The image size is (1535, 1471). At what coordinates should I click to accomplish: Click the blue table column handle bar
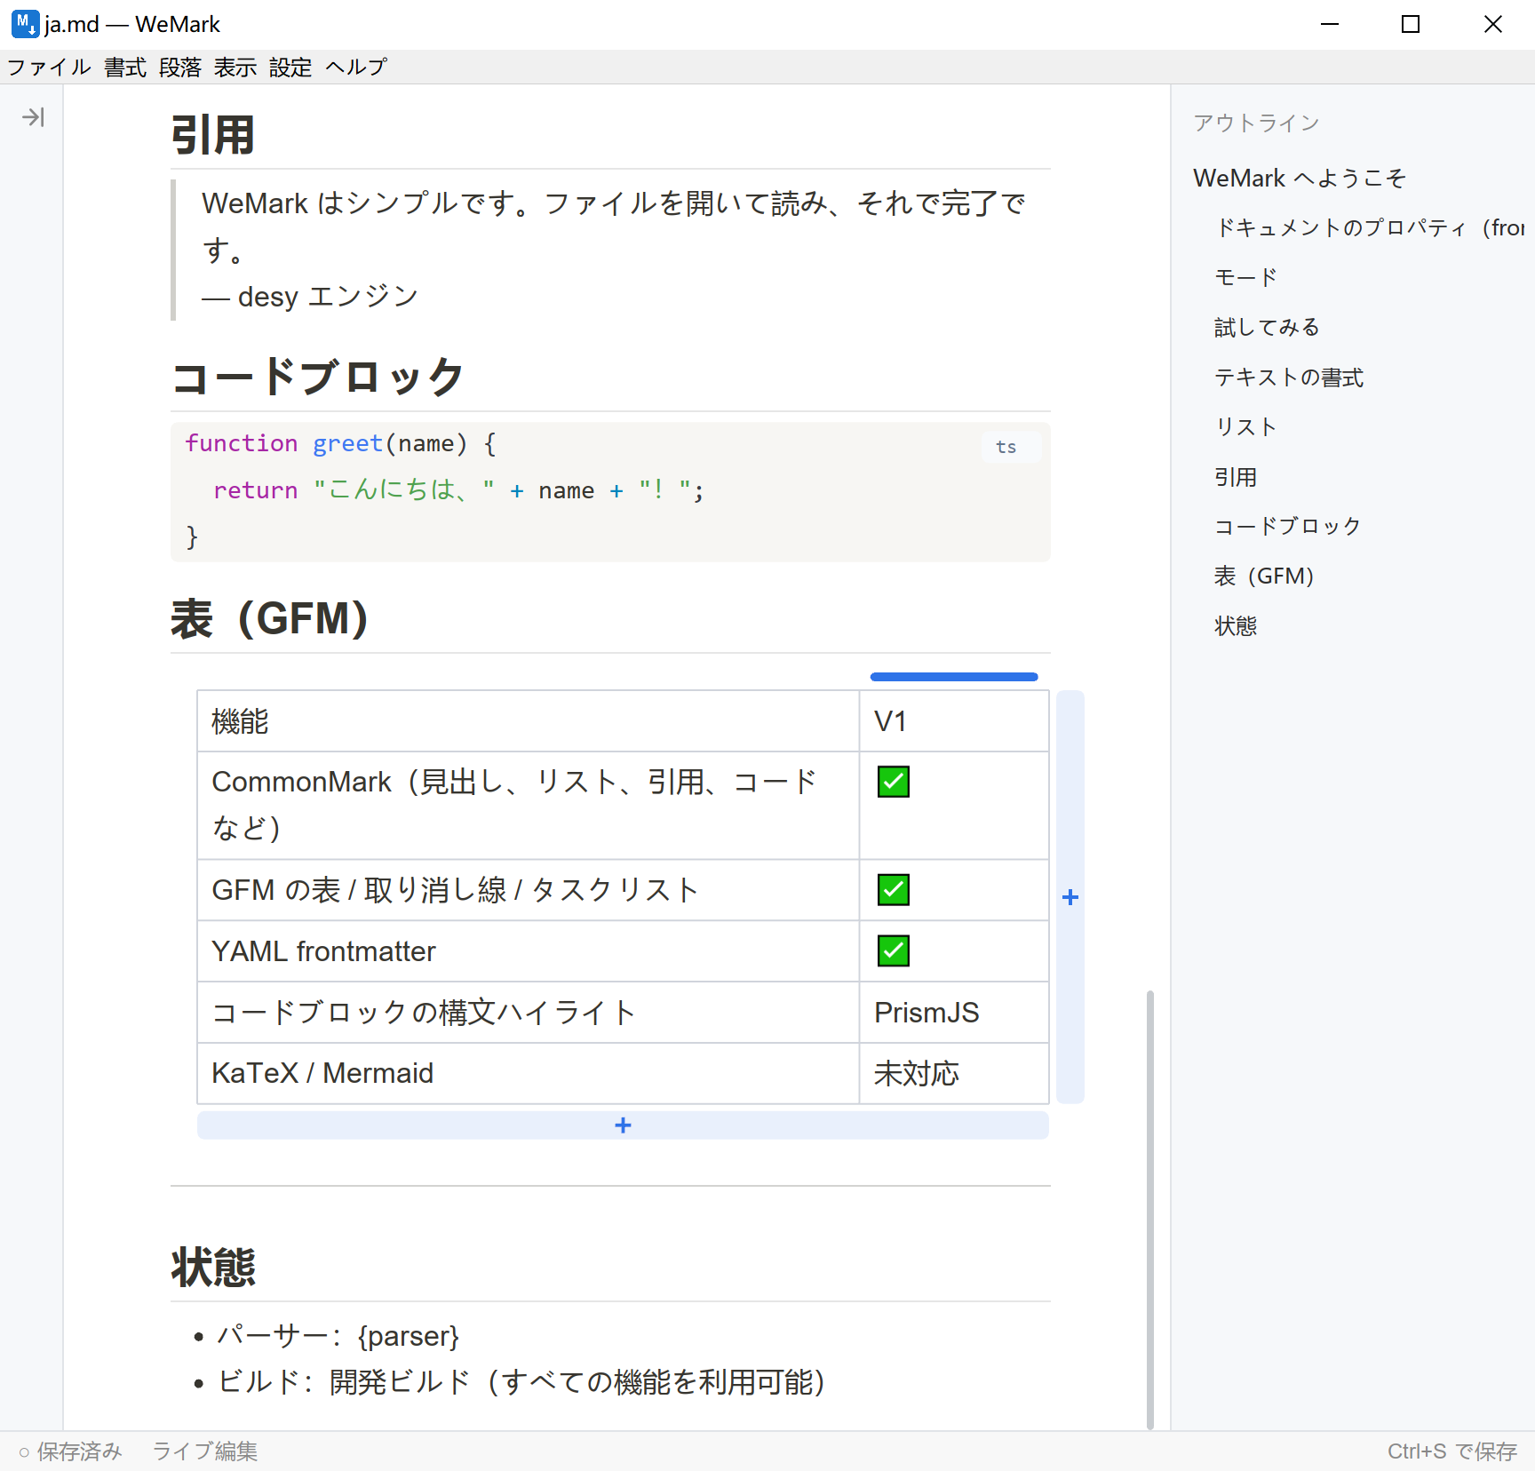click(954, 677)
